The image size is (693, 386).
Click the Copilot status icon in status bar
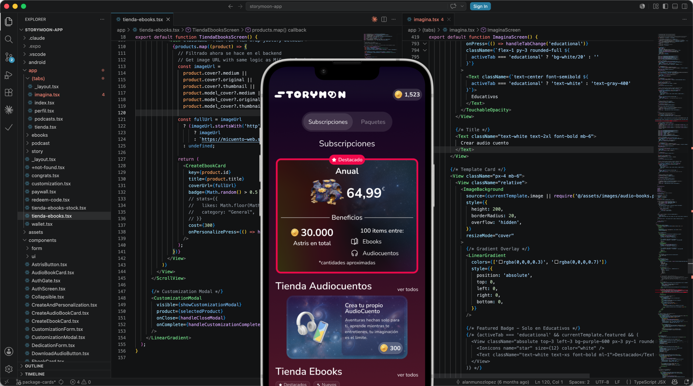pyautogui.click(x=675, y=382)
